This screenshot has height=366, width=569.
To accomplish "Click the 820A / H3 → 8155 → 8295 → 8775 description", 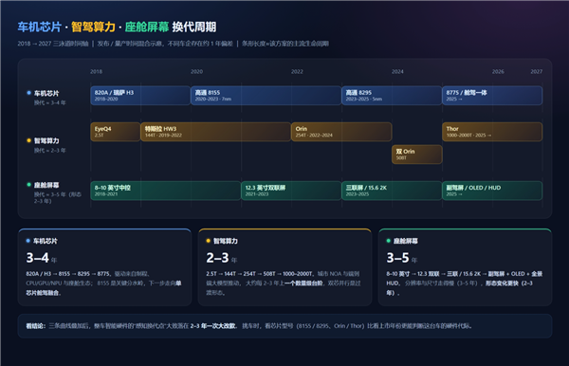I will (x=103, y=284).
